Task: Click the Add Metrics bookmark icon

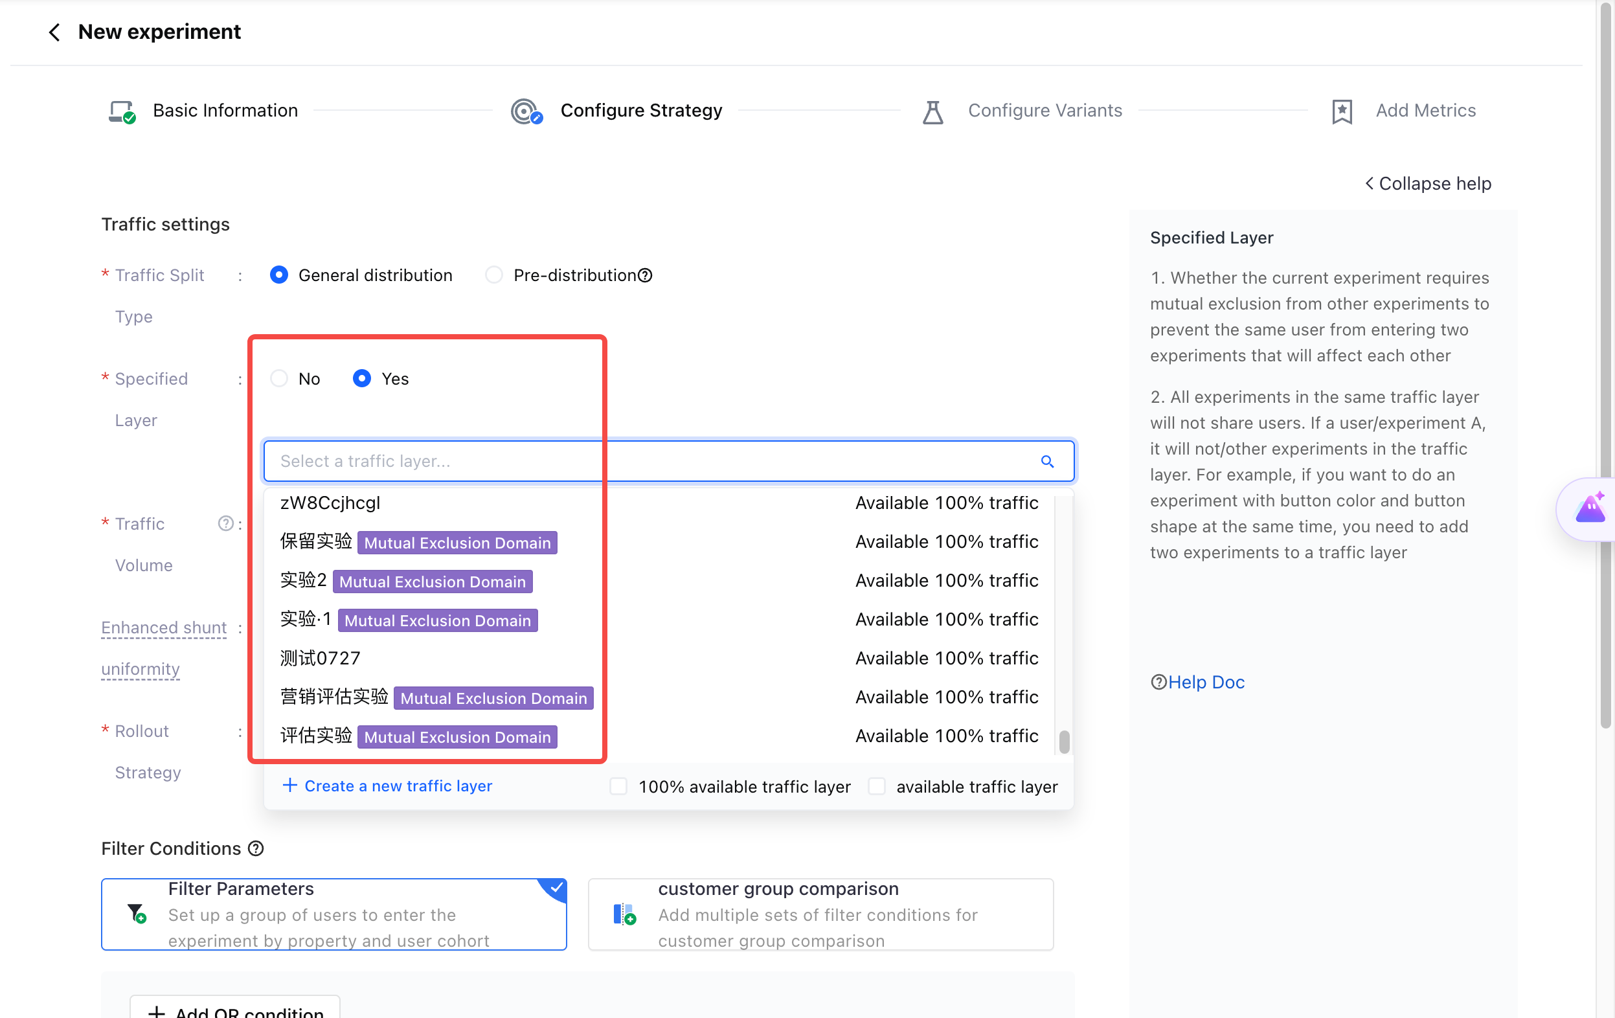Action: pyautogui.click(x=1342, y=111)
